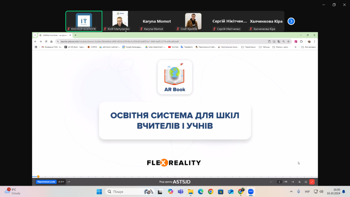The width and height of the screenshot is (350, 197).
Task: Click the Сергій Нікітченко participant tile
Action: coord(230,21)
